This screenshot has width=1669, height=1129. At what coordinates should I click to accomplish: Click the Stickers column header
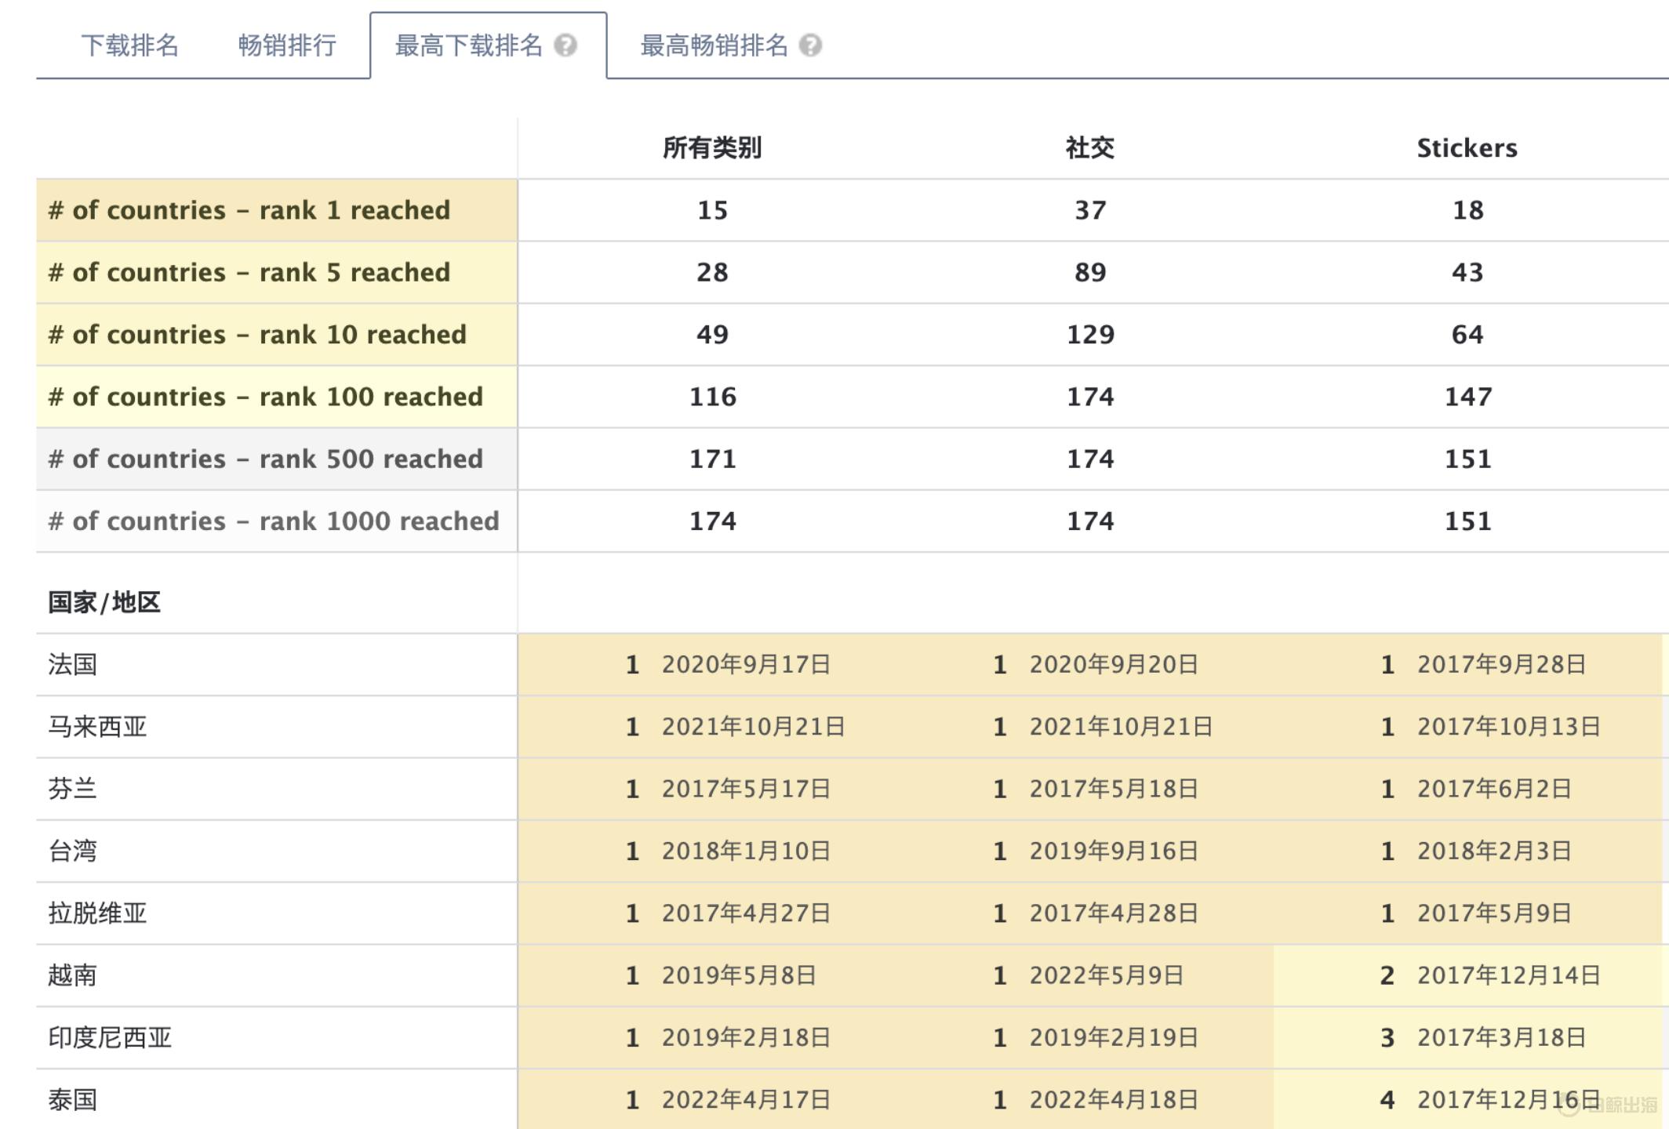pos(1467,148)
